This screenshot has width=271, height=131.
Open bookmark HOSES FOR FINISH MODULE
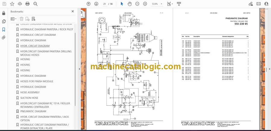coord(37,81)
